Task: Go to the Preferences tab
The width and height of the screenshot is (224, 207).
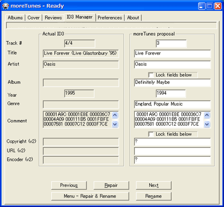Action: tap(110, 18)
